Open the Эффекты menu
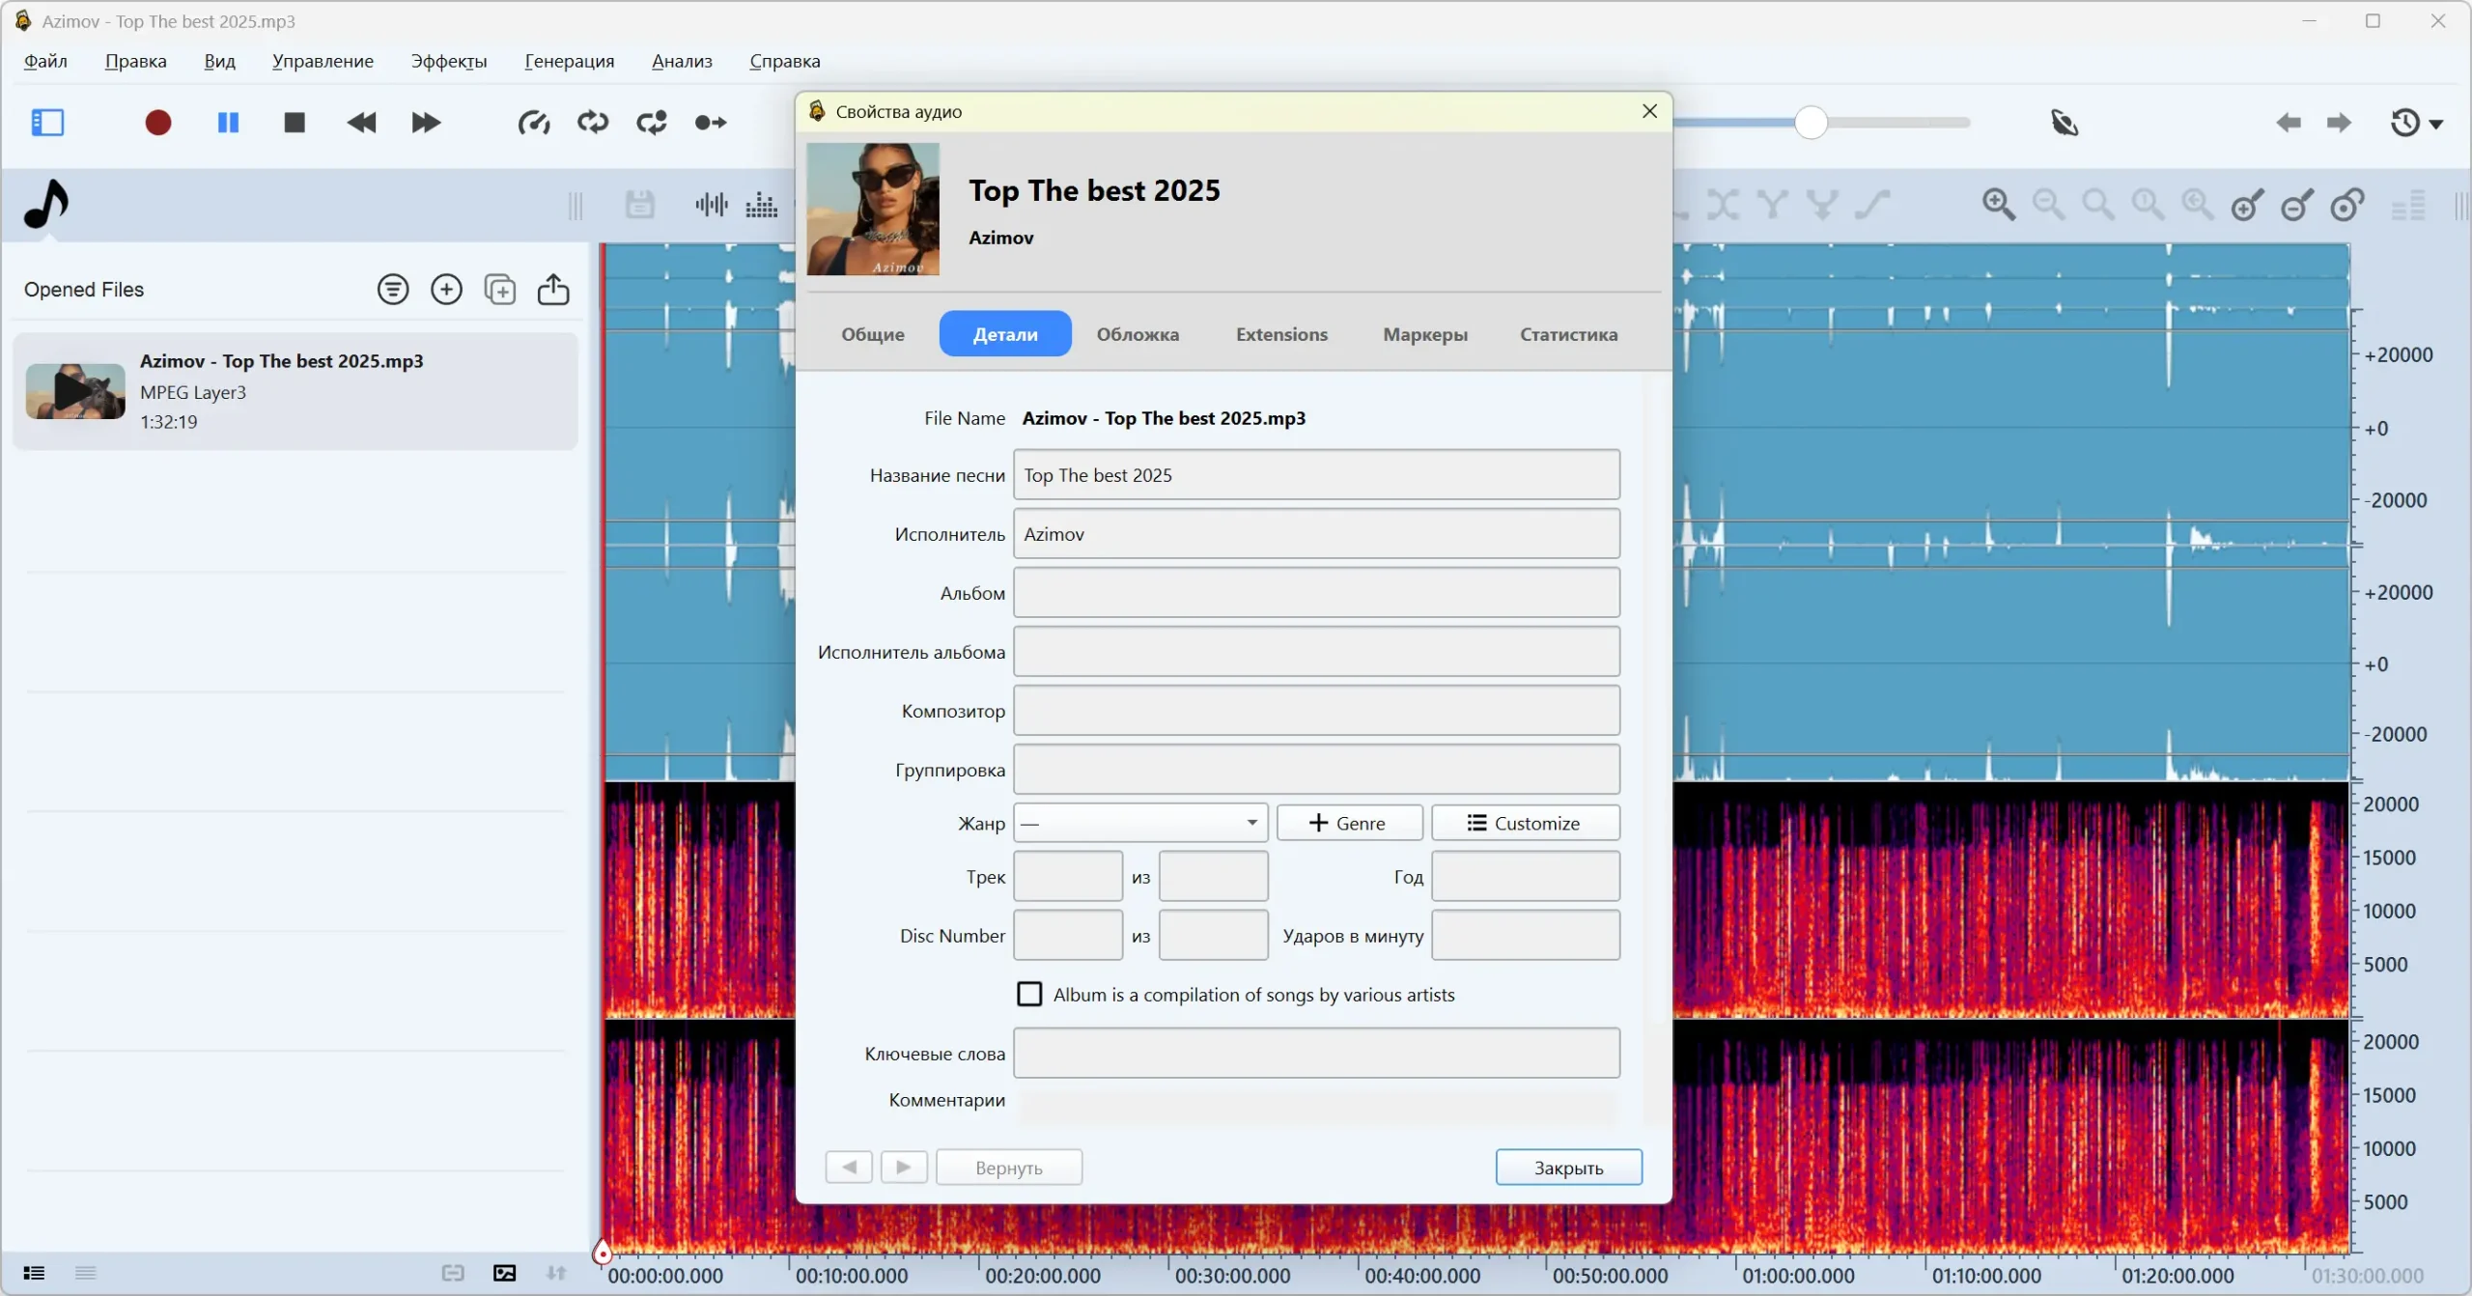Screen dimensions: 2472x1296 (x=449, y=61)
